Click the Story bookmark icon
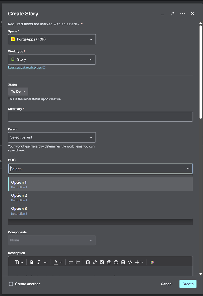203x296 pixels. (13, 60)
